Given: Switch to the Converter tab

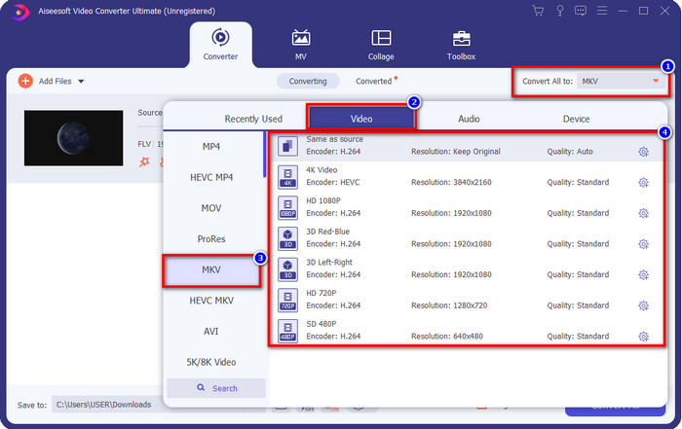Looking at the screenshot, I should pos(220,45).
